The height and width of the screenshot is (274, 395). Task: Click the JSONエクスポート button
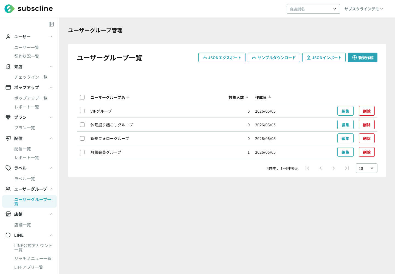point(222,58)
